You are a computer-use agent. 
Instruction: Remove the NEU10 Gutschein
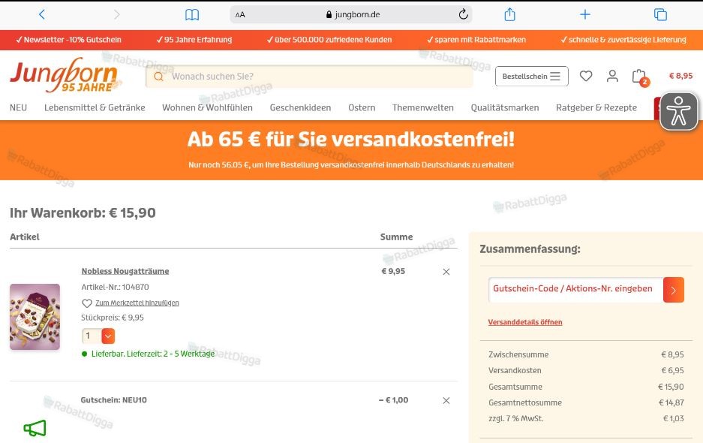coord(446,400)
